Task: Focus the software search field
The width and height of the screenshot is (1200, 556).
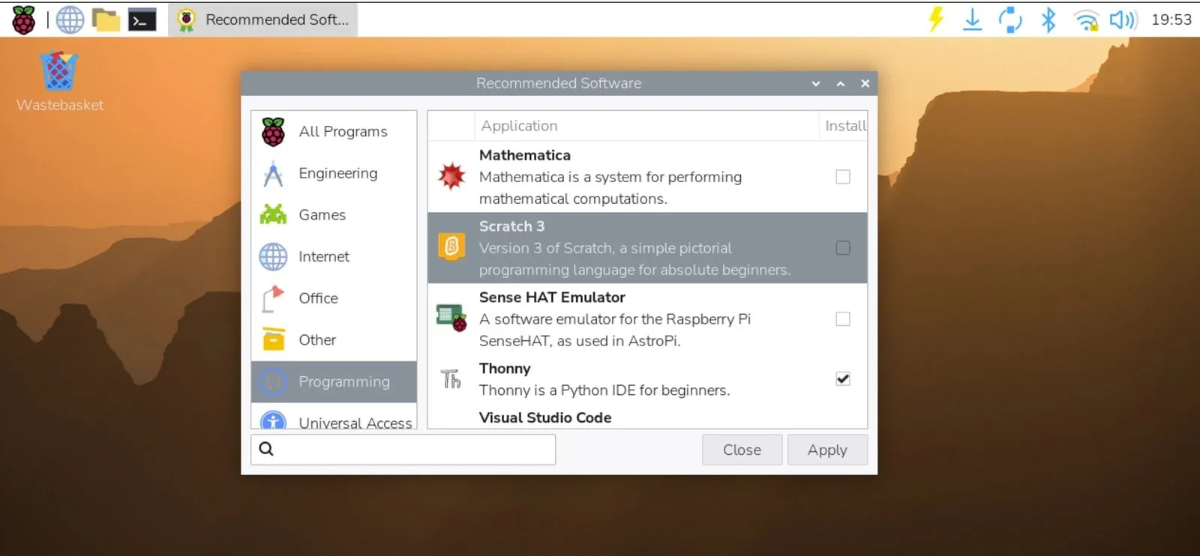Action: click(403, 450)
